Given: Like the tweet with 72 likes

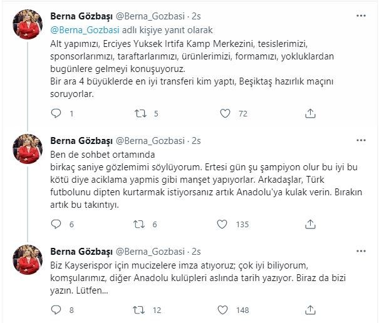Looking at the screenshot, I should click(x=225, y=113).
